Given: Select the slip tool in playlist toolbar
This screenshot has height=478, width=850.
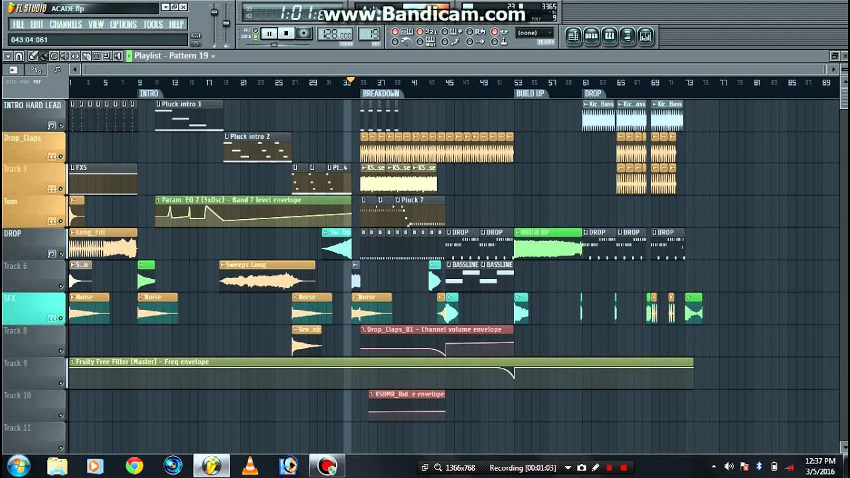Looking at the screenshot, I should (x=75, y=56).
